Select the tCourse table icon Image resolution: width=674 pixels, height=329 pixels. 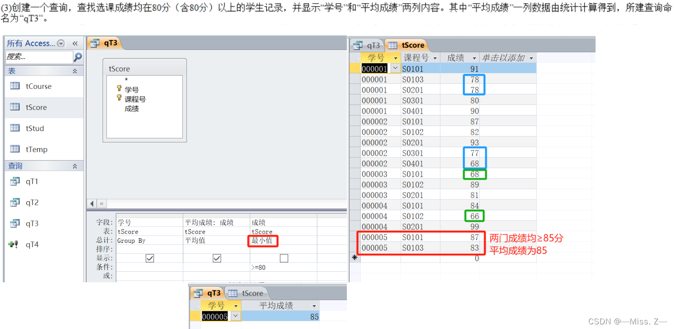coord(15,86)
